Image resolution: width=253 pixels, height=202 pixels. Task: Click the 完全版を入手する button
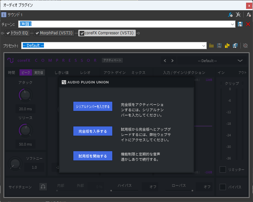point(93,131)
